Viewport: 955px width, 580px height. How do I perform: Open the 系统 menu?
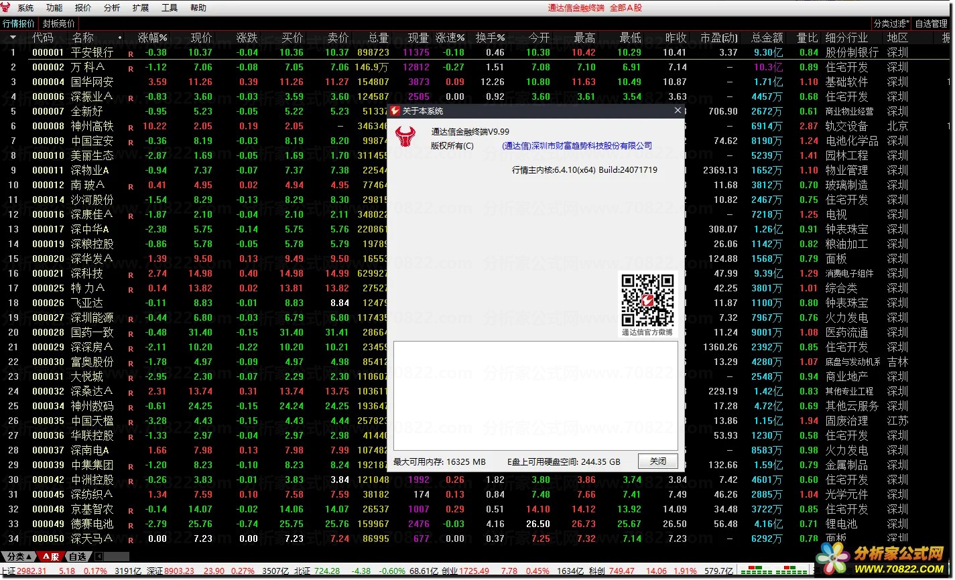25,8
